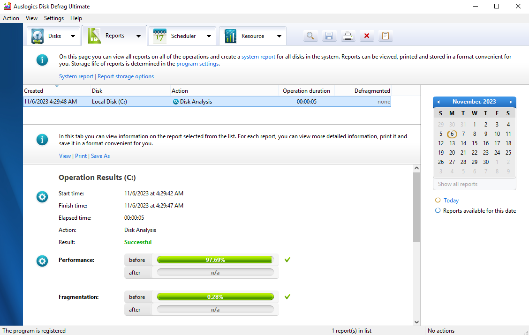Open the Help menu
Image resolution: width=529 pixels, height=335 pixels.
(76, 18)
